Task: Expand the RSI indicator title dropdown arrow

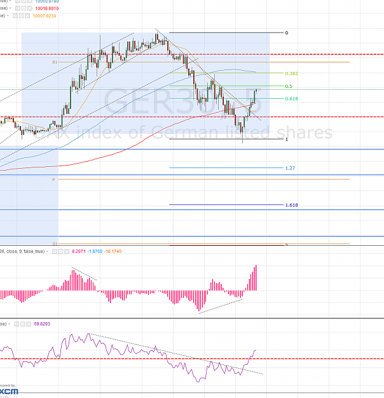Action: pyautogui.click(x=9, y=324)
